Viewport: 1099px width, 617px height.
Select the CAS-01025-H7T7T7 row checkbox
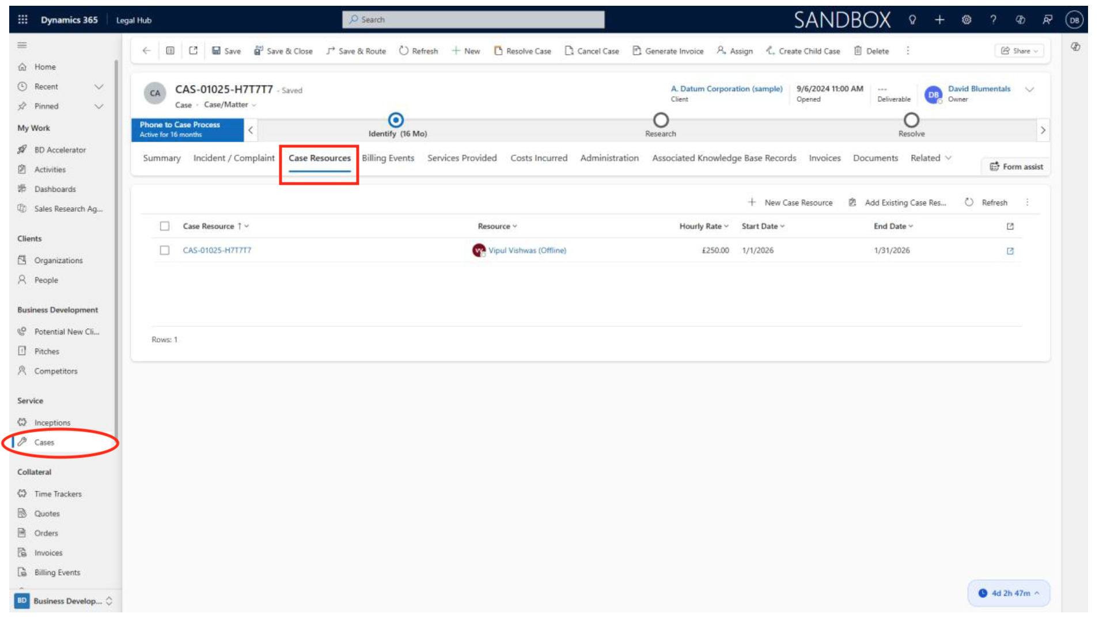pos(165,250)
